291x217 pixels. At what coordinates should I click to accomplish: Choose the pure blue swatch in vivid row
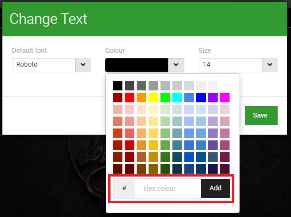[x=201, y=98]
